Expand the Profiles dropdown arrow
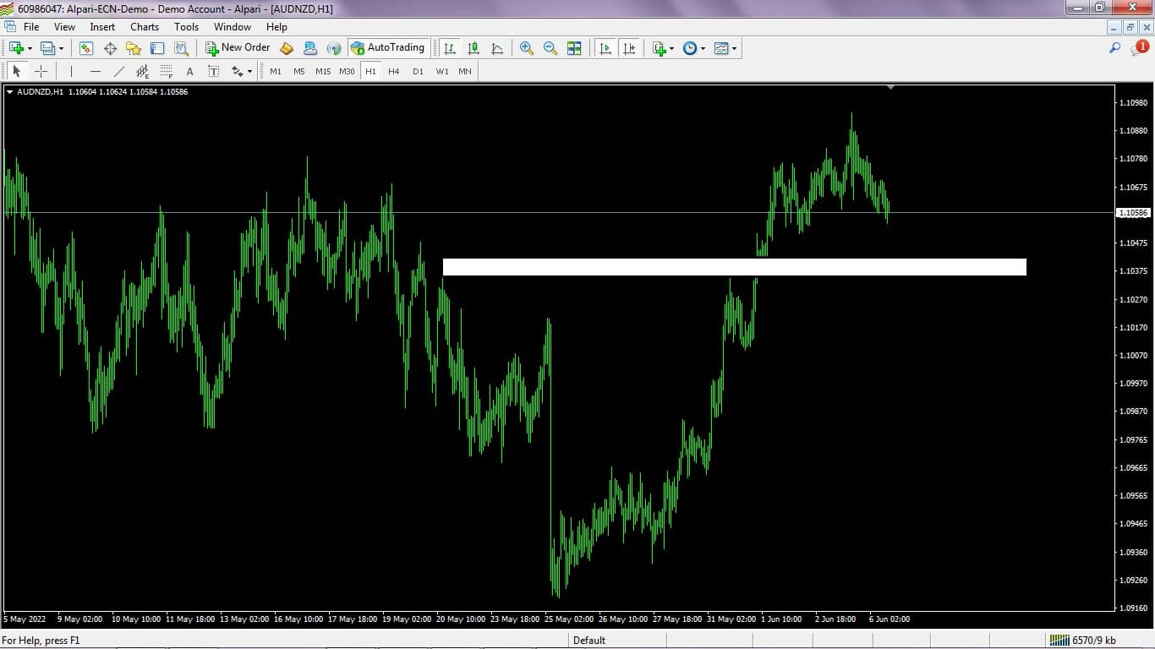Image resolution: width=1155 pixels, height=649 pixels. 61,48
